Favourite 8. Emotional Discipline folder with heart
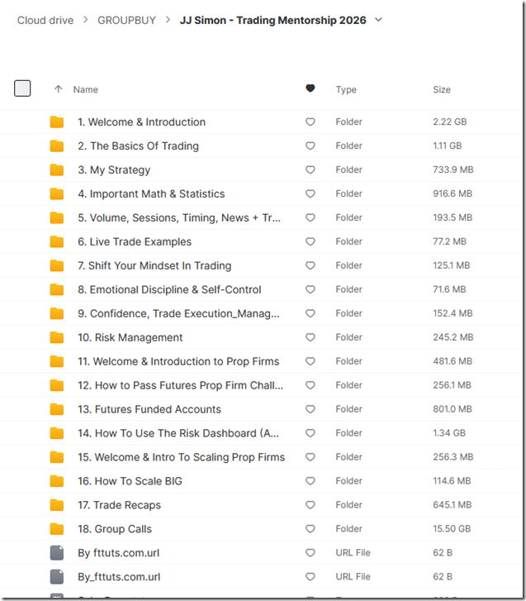 pyautogui.click(x=310, y=289)
